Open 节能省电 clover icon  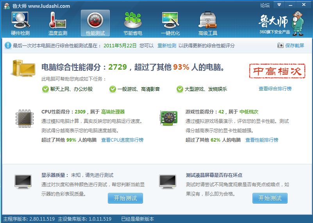(133, 23)
